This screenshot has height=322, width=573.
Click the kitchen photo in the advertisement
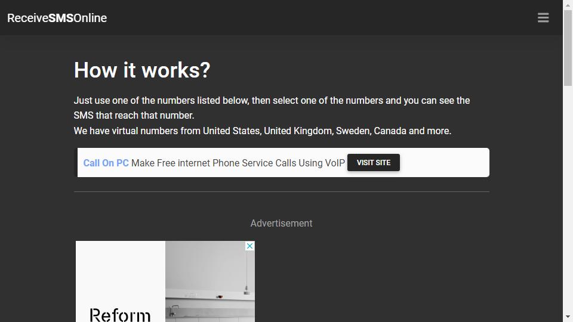tap(210, 281)
